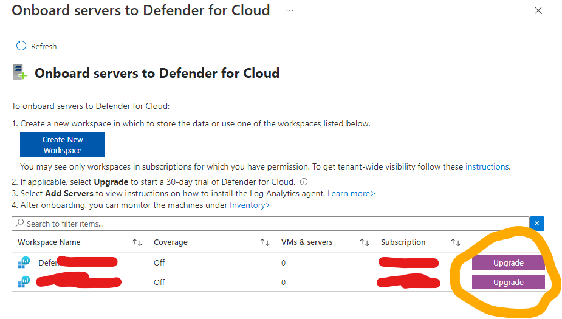Click the magnifier icon in the search box

click(x=19, y=224)
